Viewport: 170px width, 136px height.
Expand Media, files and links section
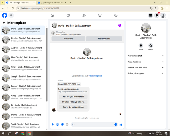click(146, 68)
